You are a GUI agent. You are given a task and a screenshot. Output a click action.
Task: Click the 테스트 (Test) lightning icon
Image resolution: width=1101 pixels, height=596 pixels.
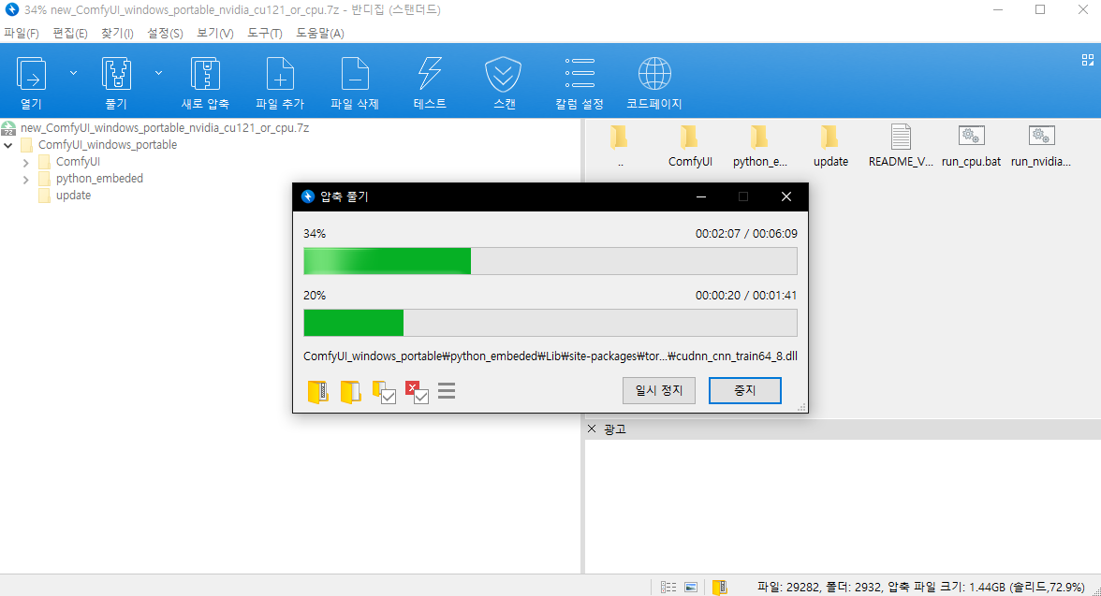[430, 74]
